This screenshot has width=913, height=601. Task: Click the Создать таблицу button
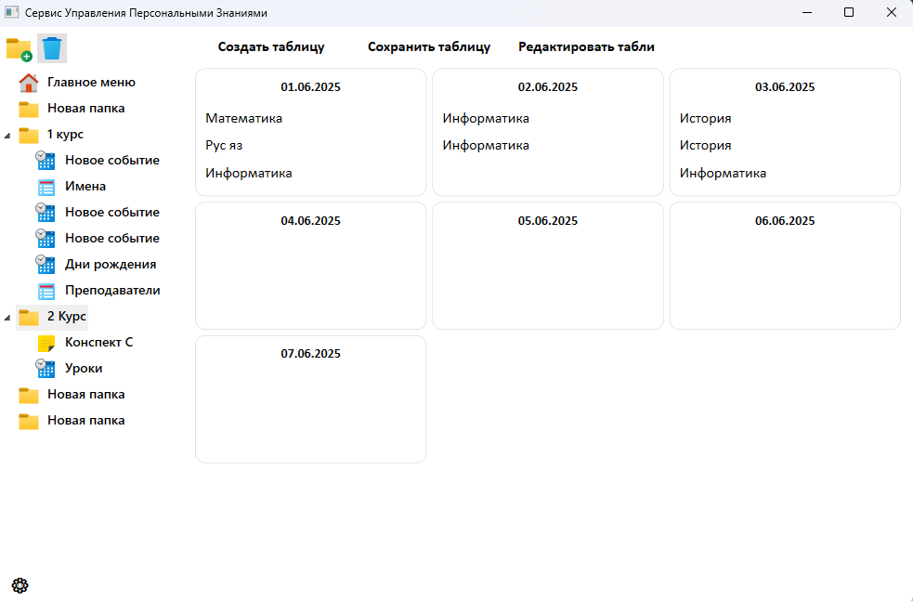(271, 46)
